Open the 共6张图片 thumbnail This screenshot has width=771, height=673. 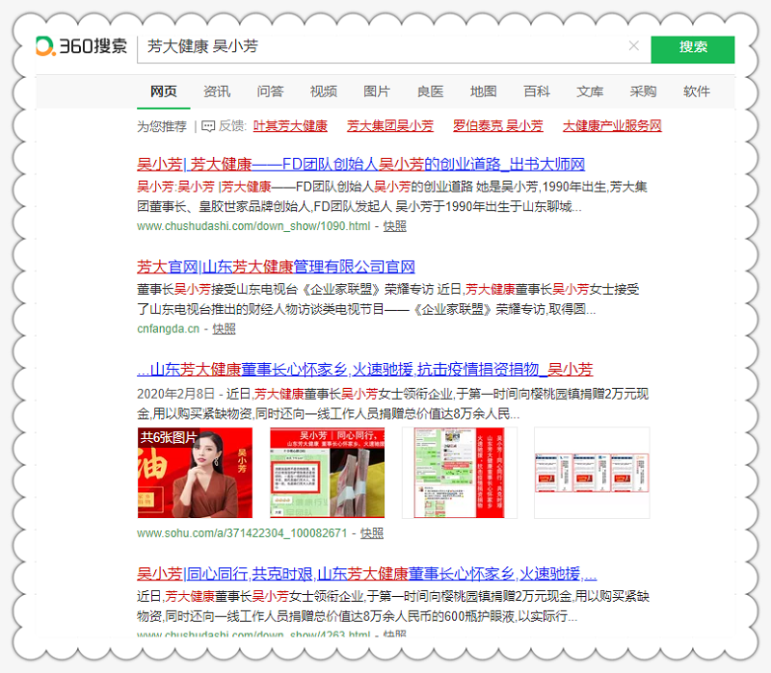[195, 473]
